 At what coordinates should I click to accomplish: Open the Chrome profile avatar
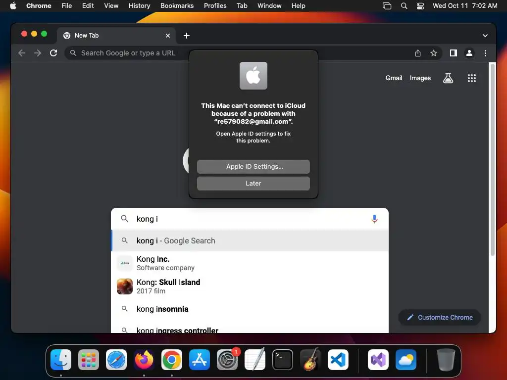pyautogui.click(x=469, y=53)
